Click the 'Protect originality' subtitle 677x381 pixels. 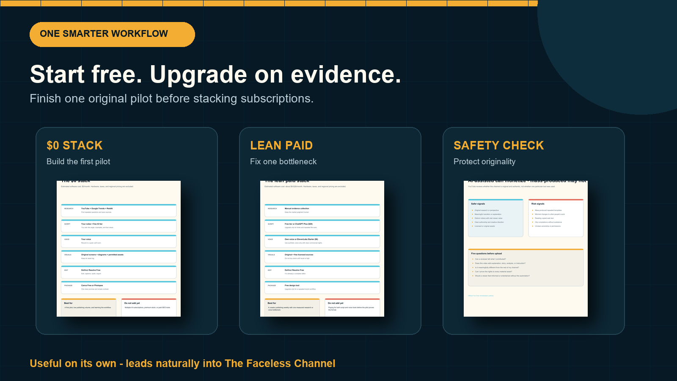484,162
